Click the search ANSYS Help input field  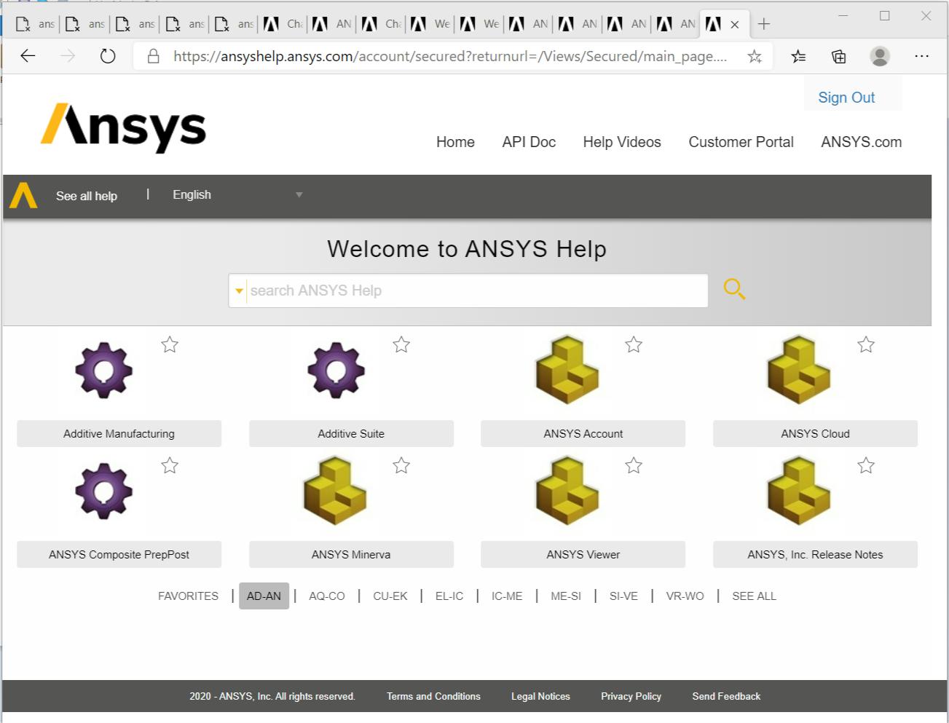point(476,291)
